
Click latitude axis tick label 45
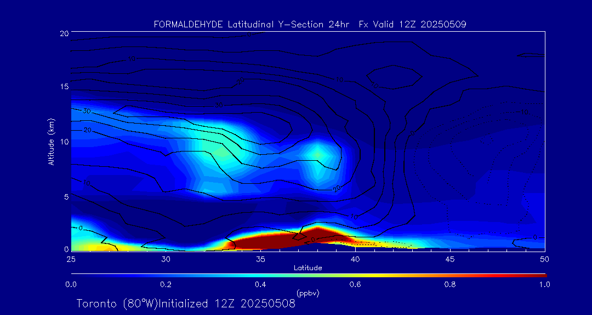tap(450, 259)
